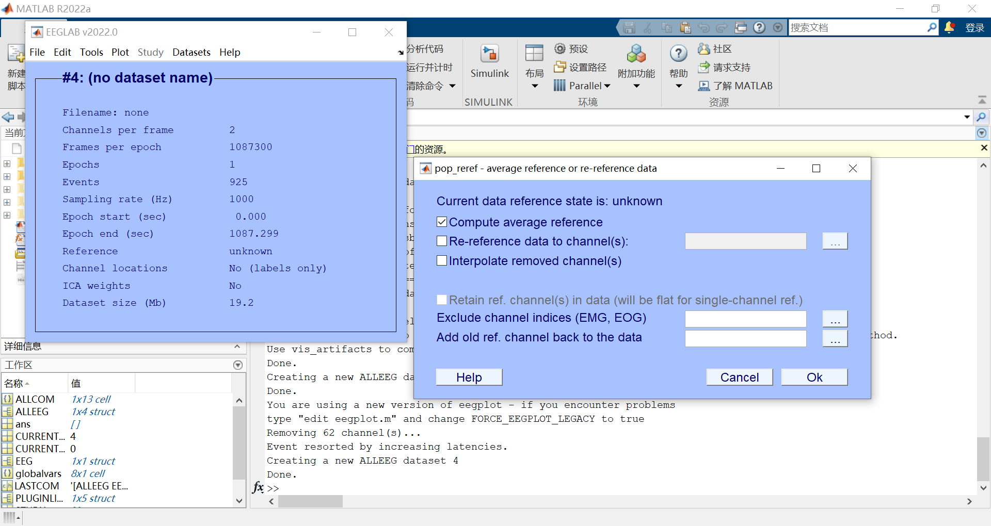Click the folder search magnifier beside address bar
This screenshot has width=991, height=526.
(x=981, y=117)
